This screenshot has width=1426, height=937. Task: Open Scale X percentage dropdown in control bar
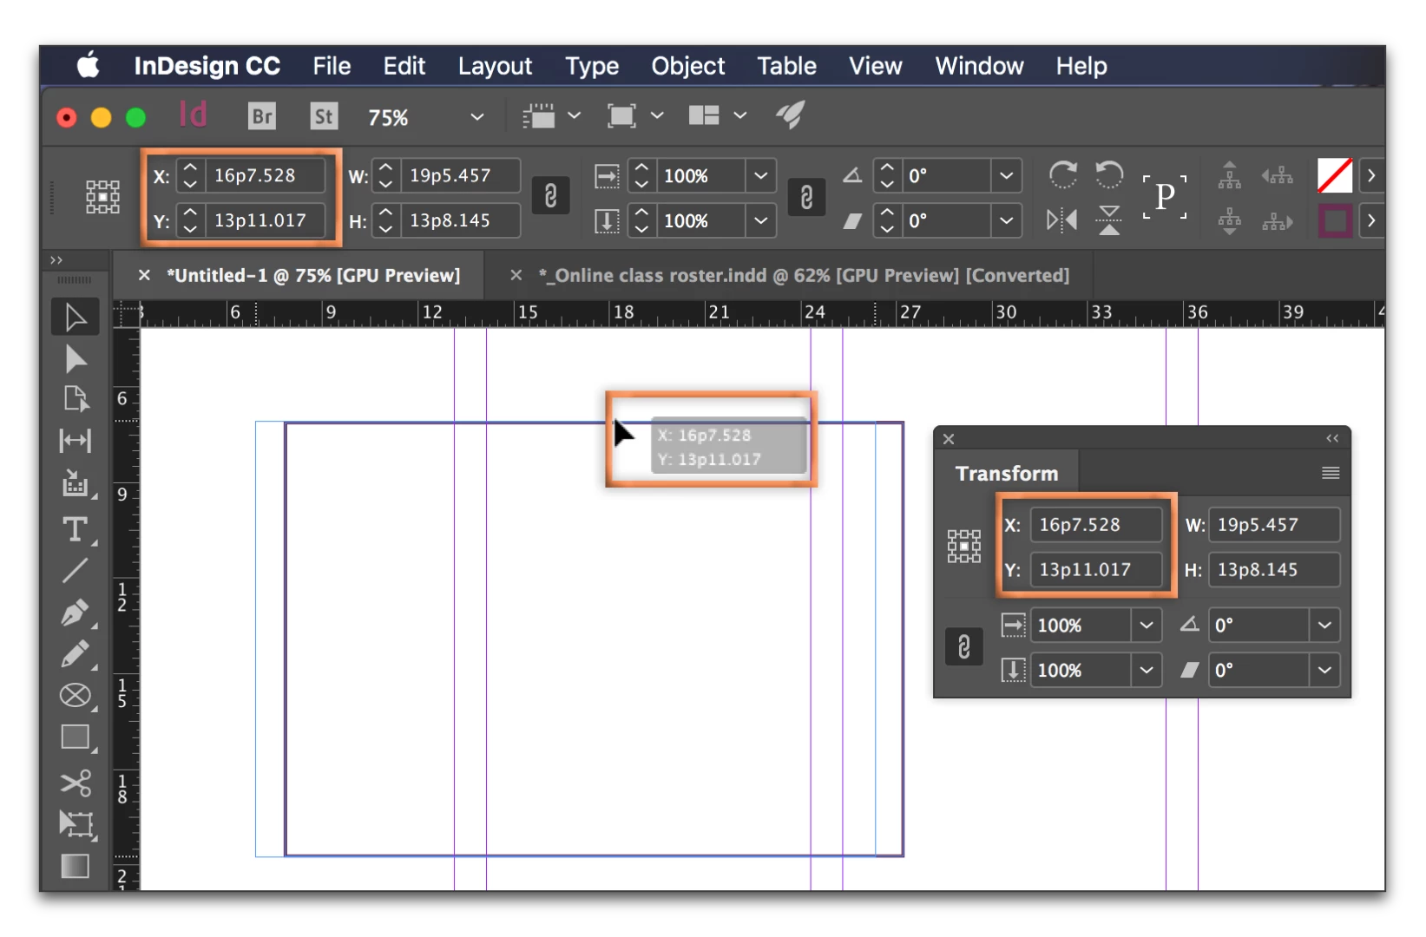tap(760, 176)
